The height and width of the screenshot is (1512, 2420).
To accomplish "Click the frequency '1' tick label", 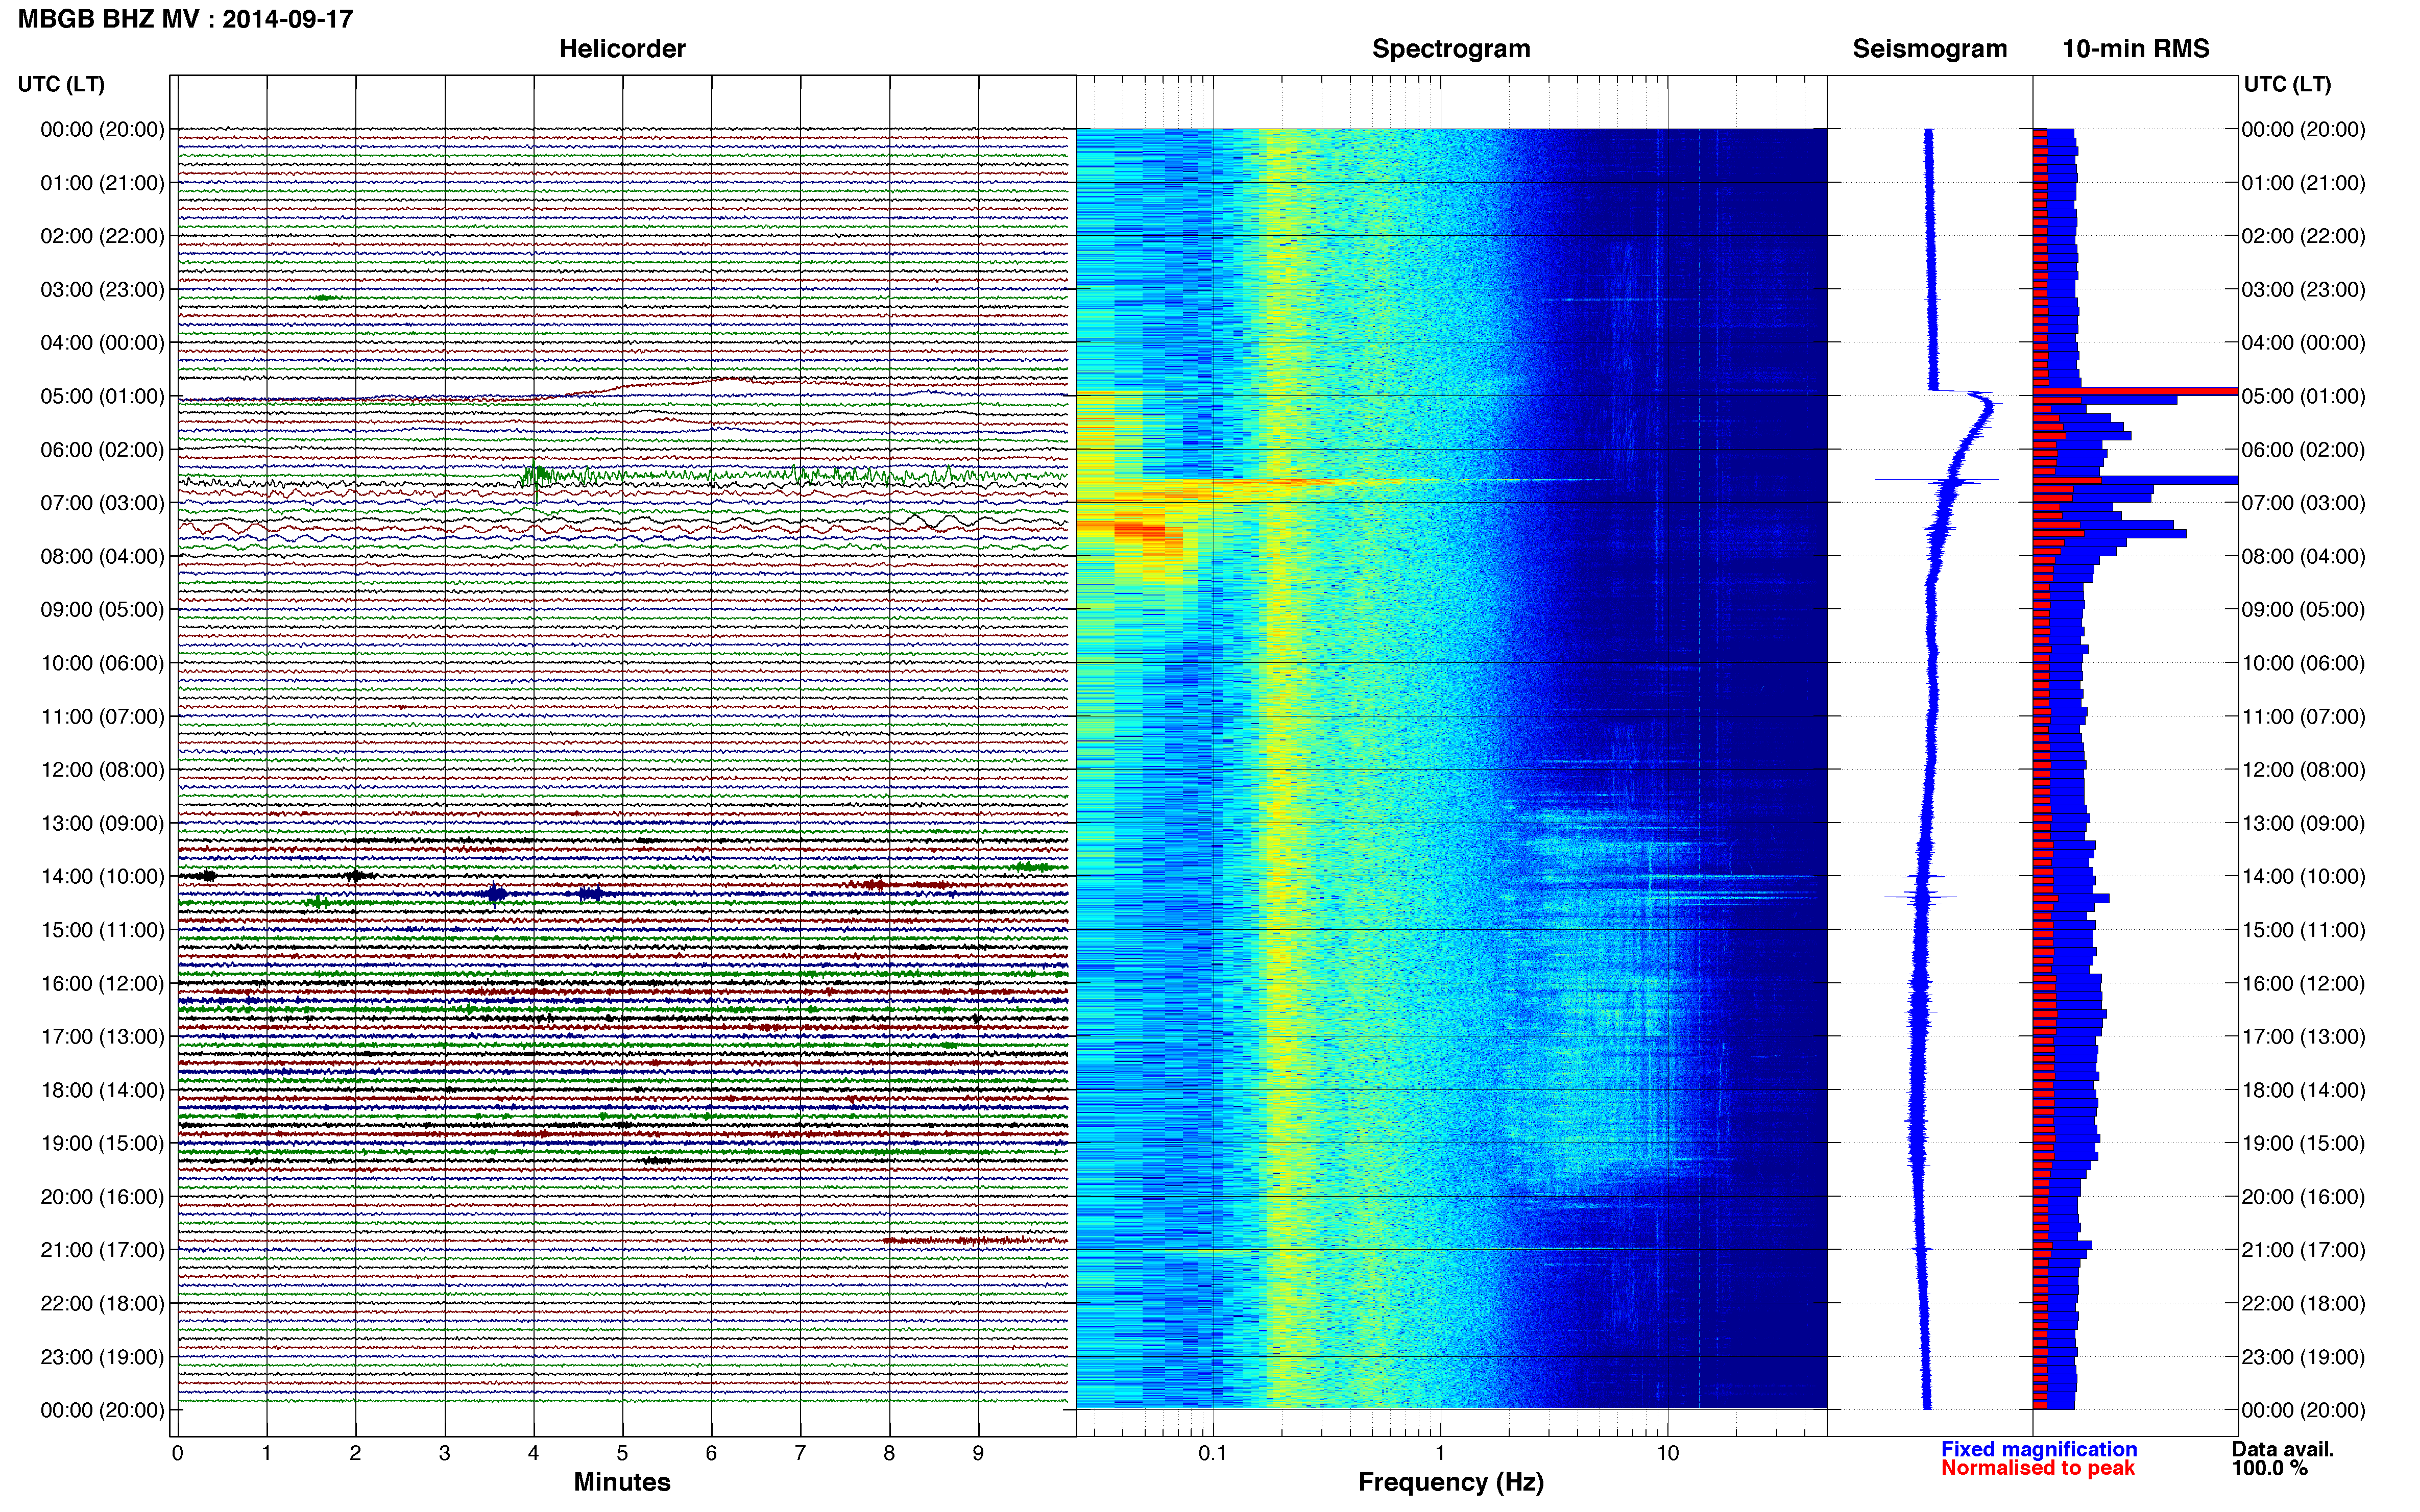I will 1440,1453.
